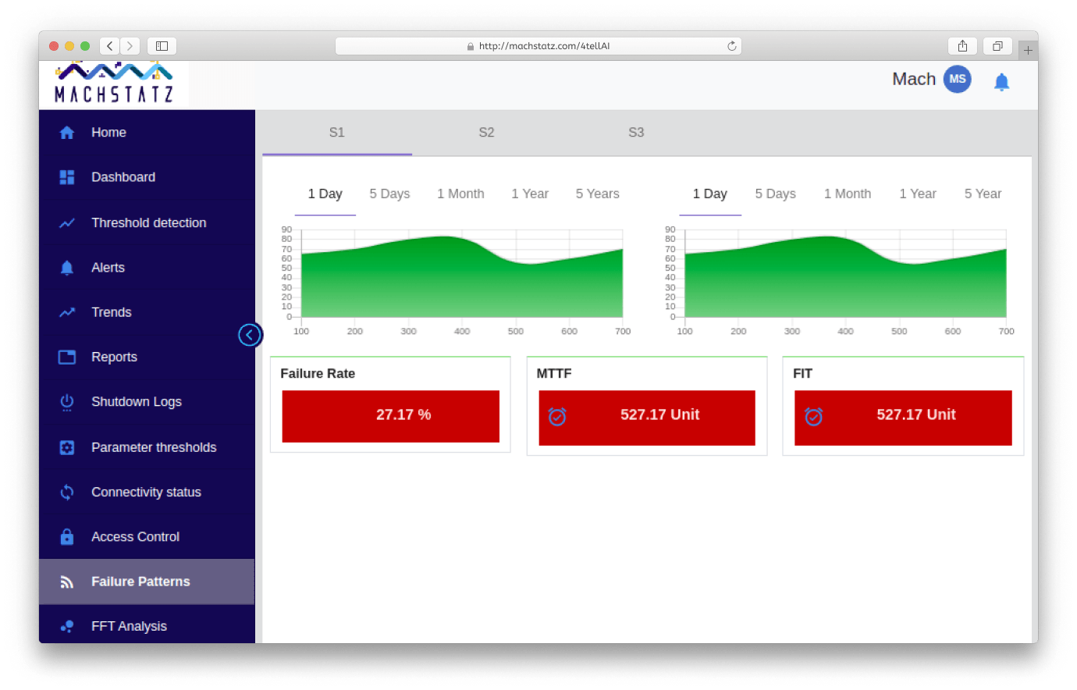Open Parameter thresholds in sidebar
Viewport: 1077px width, 690px height.
point(154,447)
